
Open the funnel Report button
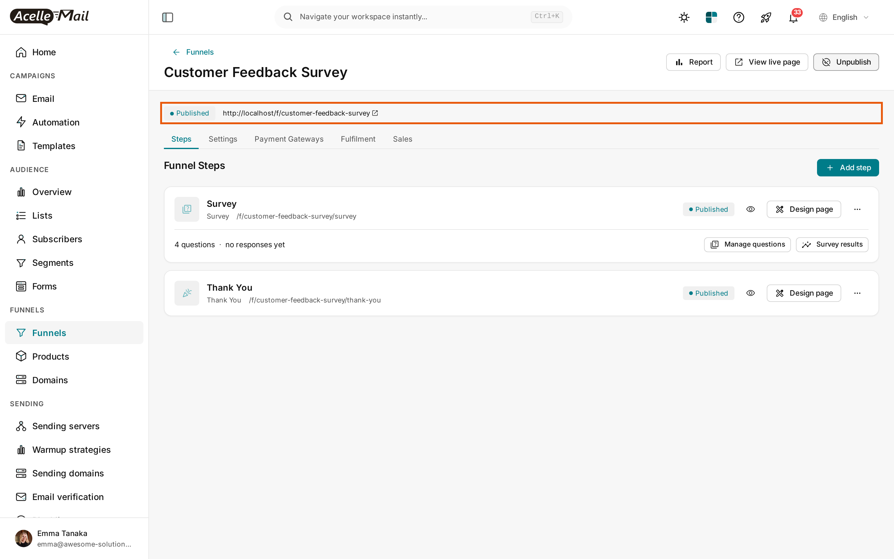click(x=693, y=62)
